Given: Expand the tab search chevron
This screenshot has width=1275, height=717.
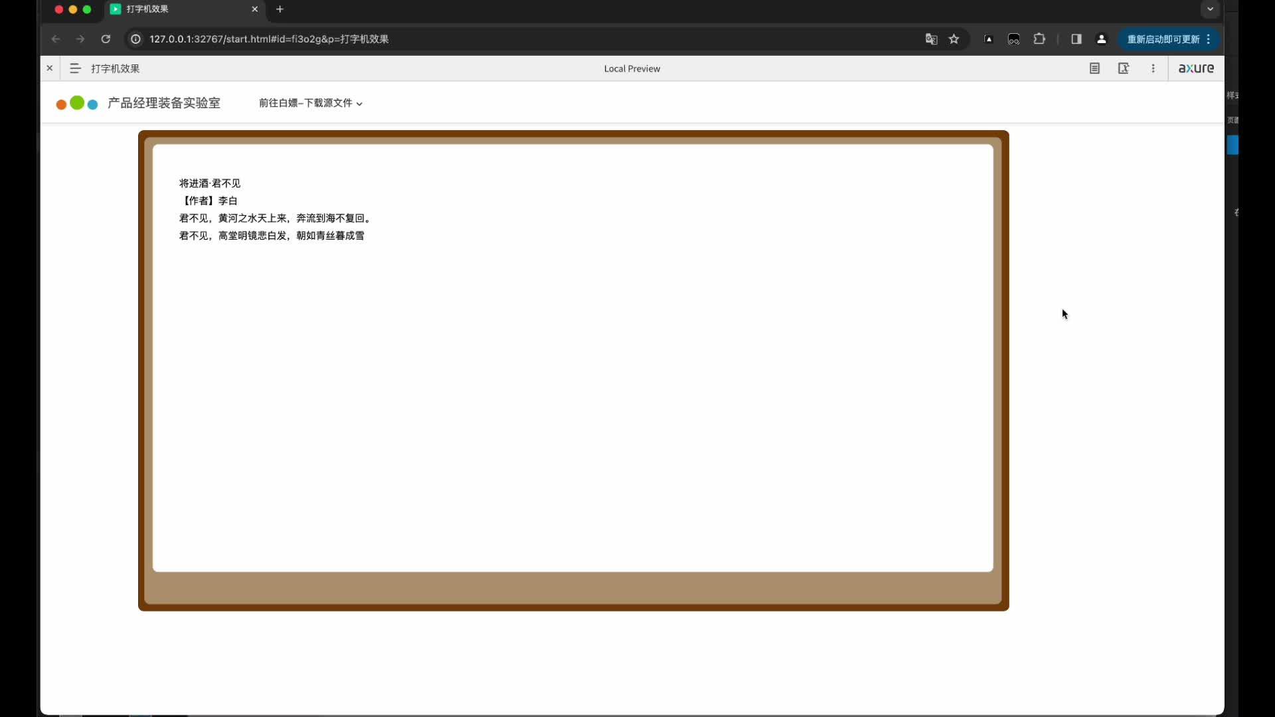Looking at the screenshot, I should [x=1210, y=9].
